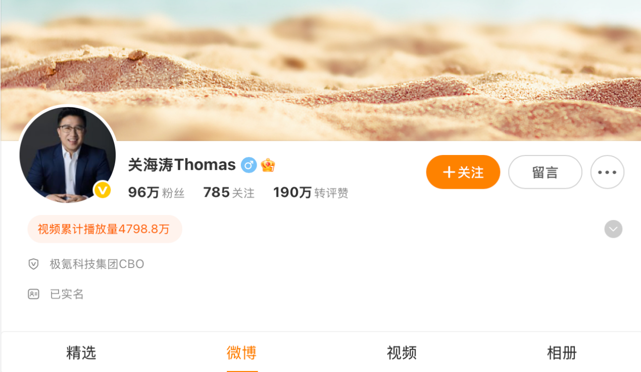Click the 视频累计播放量4798.8万 pill
641x372 pixels.
tap(105, 229)
